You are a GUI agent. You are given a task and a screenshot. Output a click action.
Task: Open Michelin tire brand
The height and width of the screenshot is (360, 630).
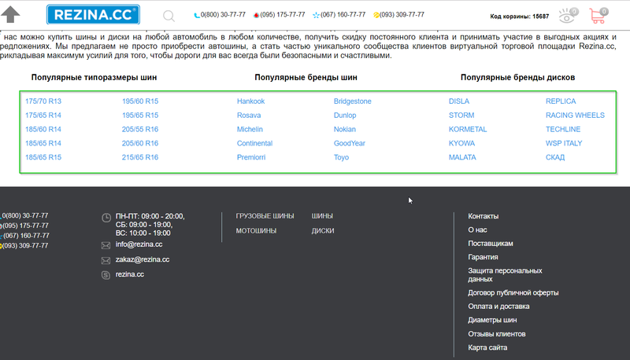(x=250, y=130)
